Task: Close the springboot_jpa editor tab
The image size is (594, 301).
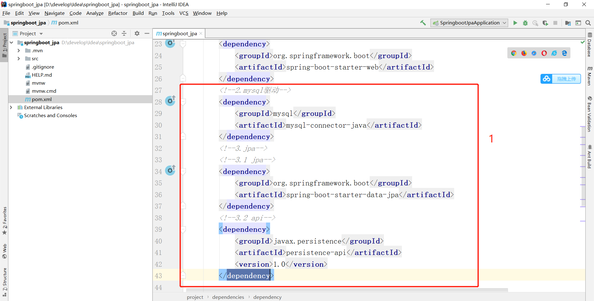Action: pyautogui.click(x=201, y=33)
